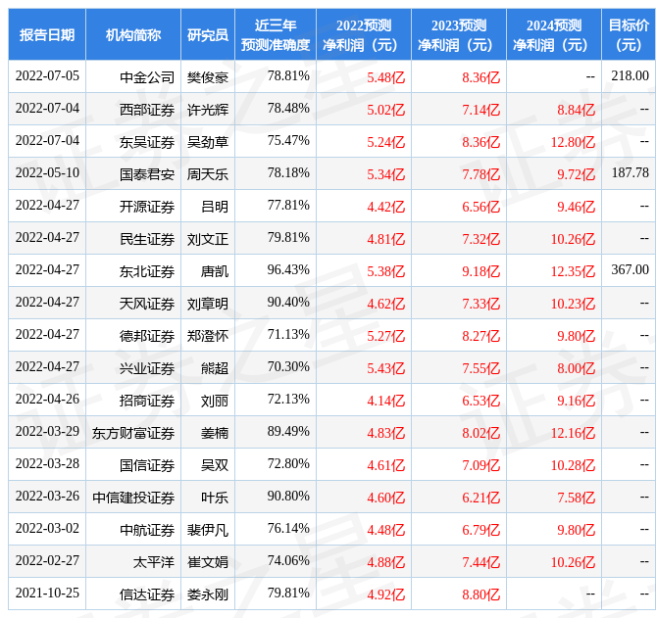
Task: Click the 8.84亿 forecast value
Action: pos(576,110)
